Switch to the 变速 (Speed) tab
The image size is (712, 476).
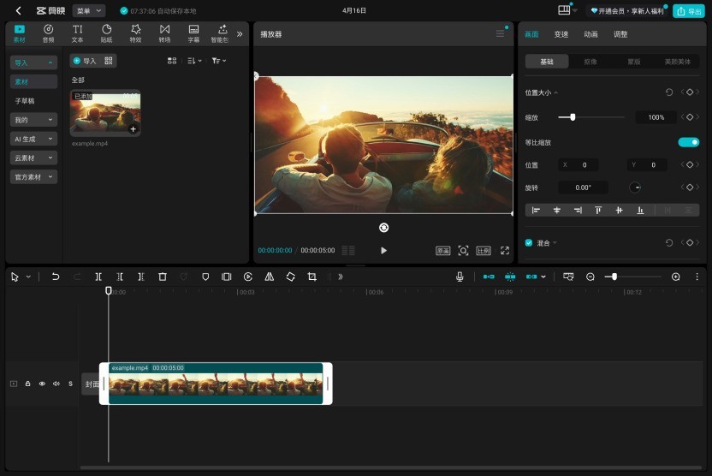(x=561, y=34)
